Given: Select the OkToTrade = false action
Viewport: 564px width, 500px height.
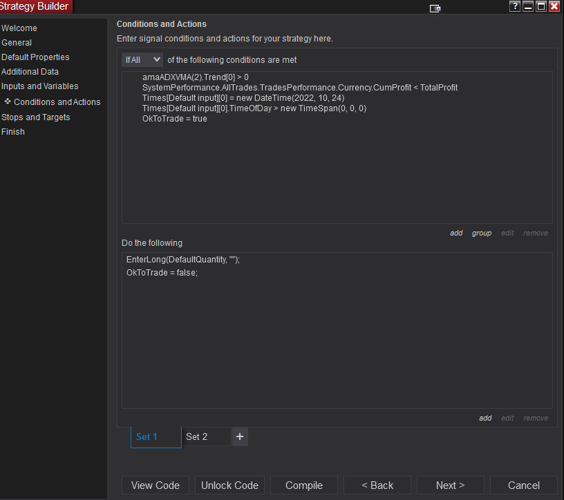Looking at the screenshot, I should click(162, 273).
